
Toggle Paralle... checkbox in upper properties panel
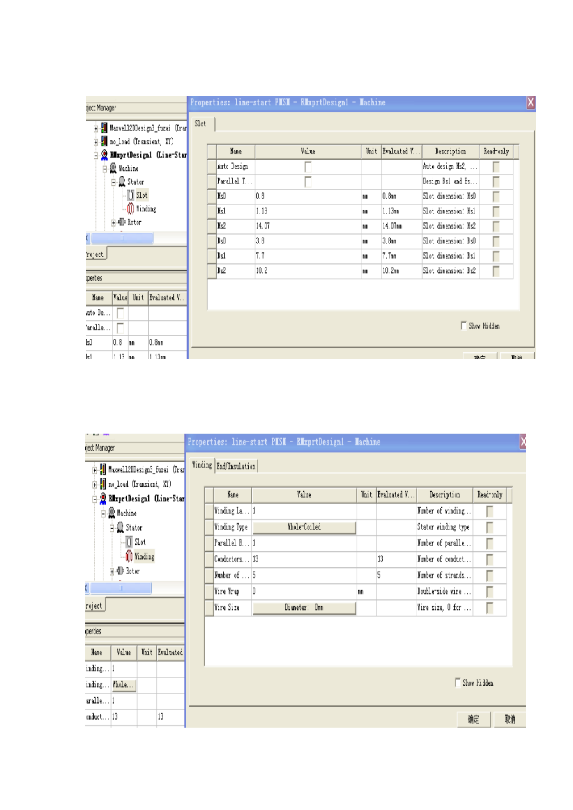coord(120,328)
